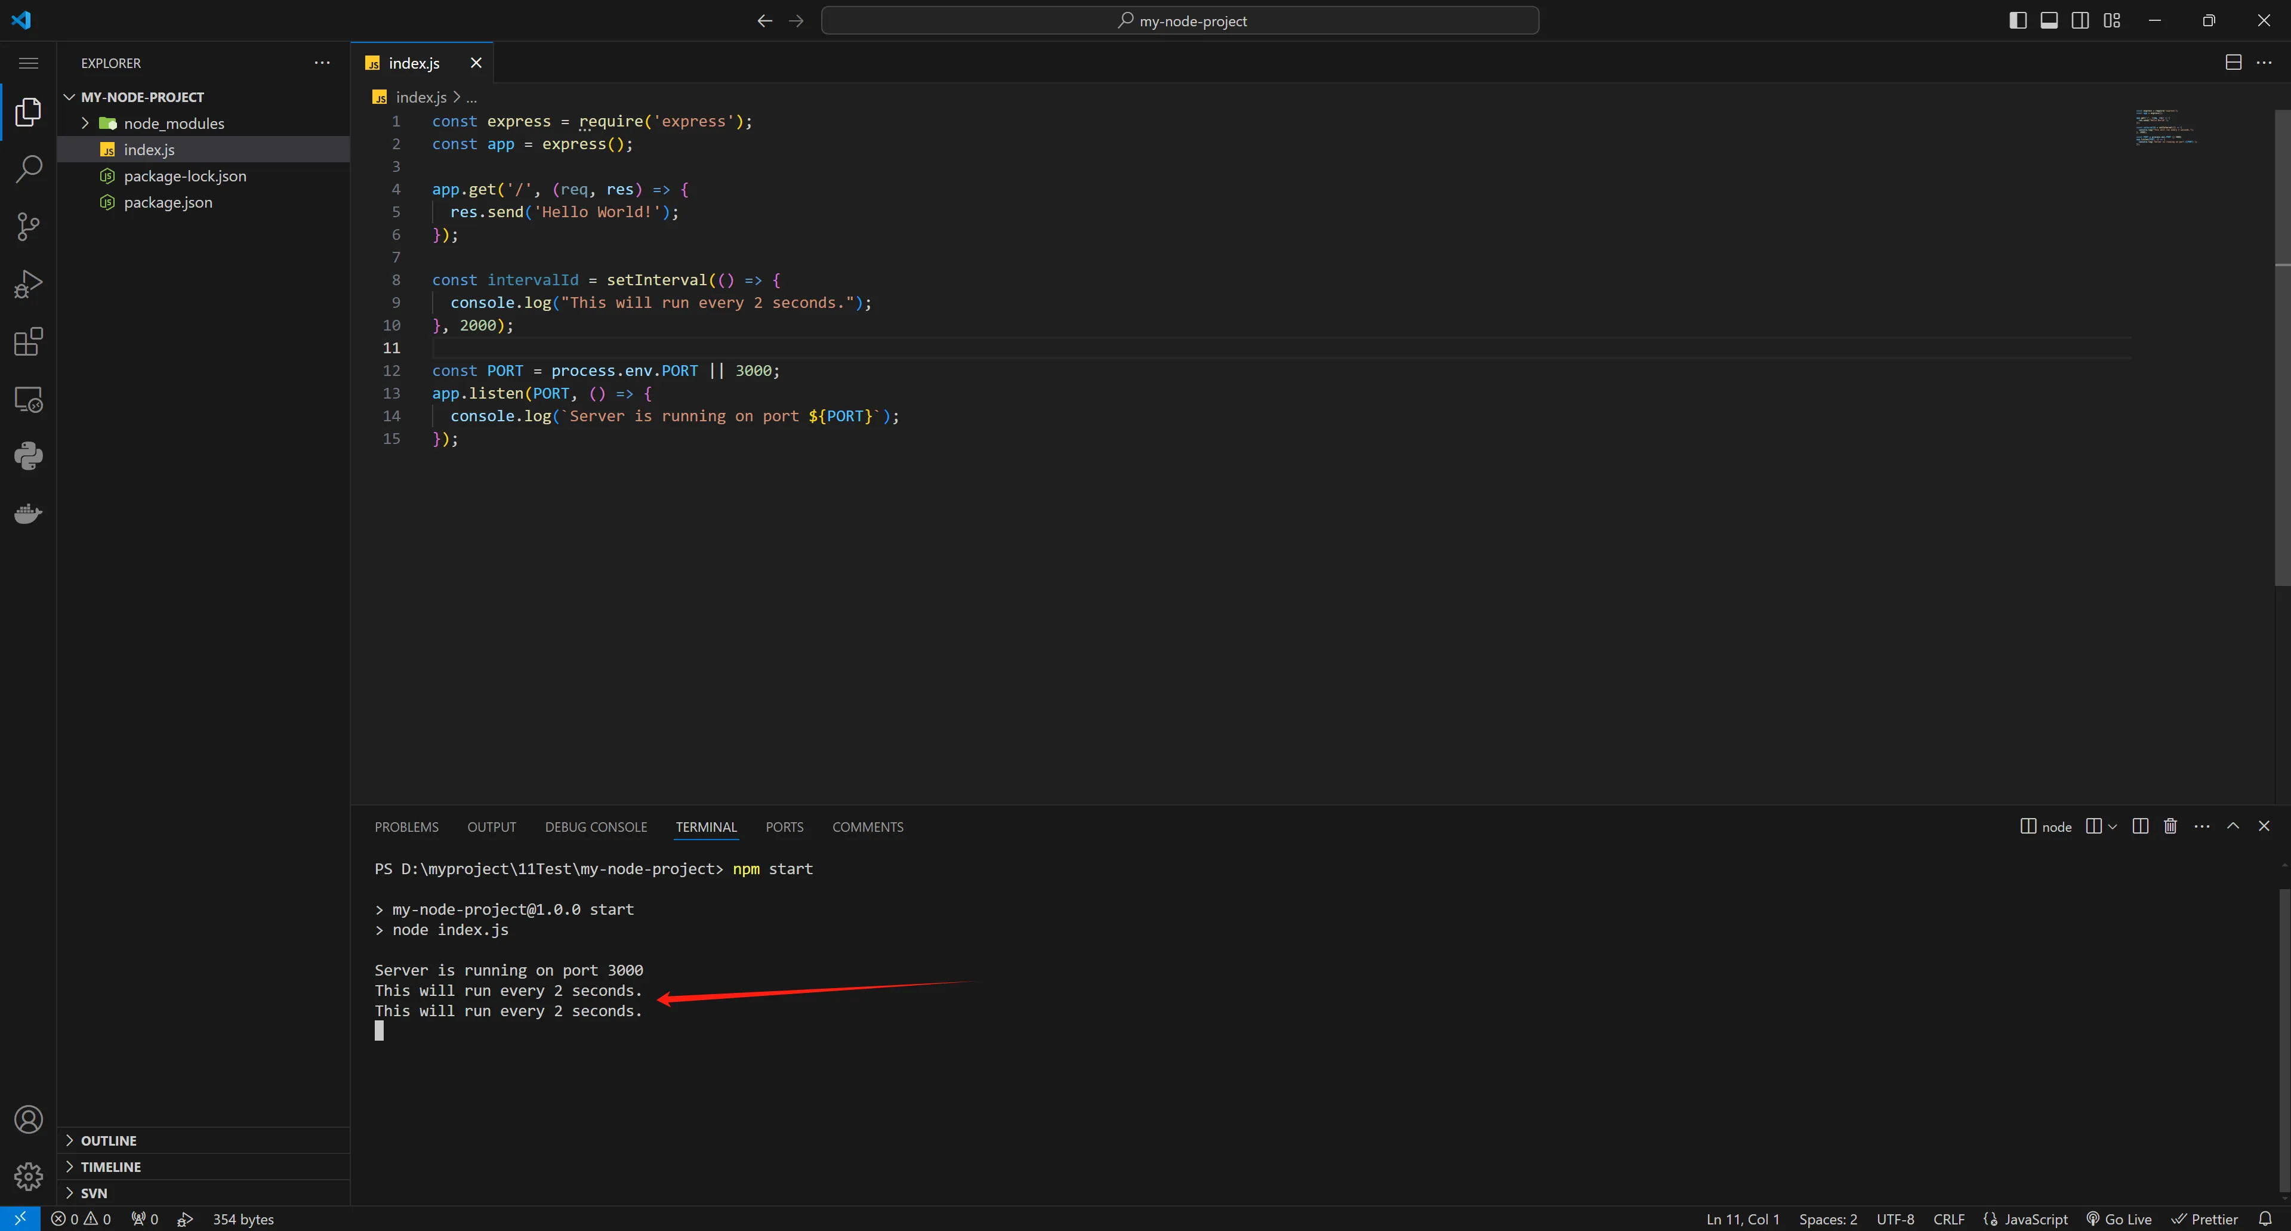Switch to the PORTS tab
This screenshot has height=1231, width=2291.
pos(784,827)
